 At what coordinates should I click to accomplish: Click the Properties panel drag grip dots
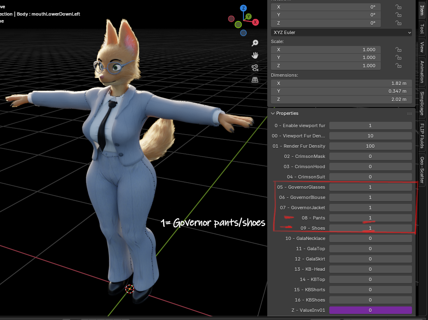pyautogui.click(x=409, y=114)
